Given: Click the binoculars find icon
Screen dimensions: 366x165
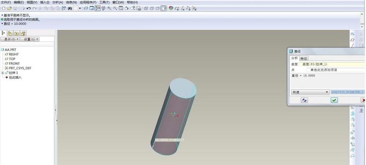Looking at the screenshot, I should tap(70, 8).
